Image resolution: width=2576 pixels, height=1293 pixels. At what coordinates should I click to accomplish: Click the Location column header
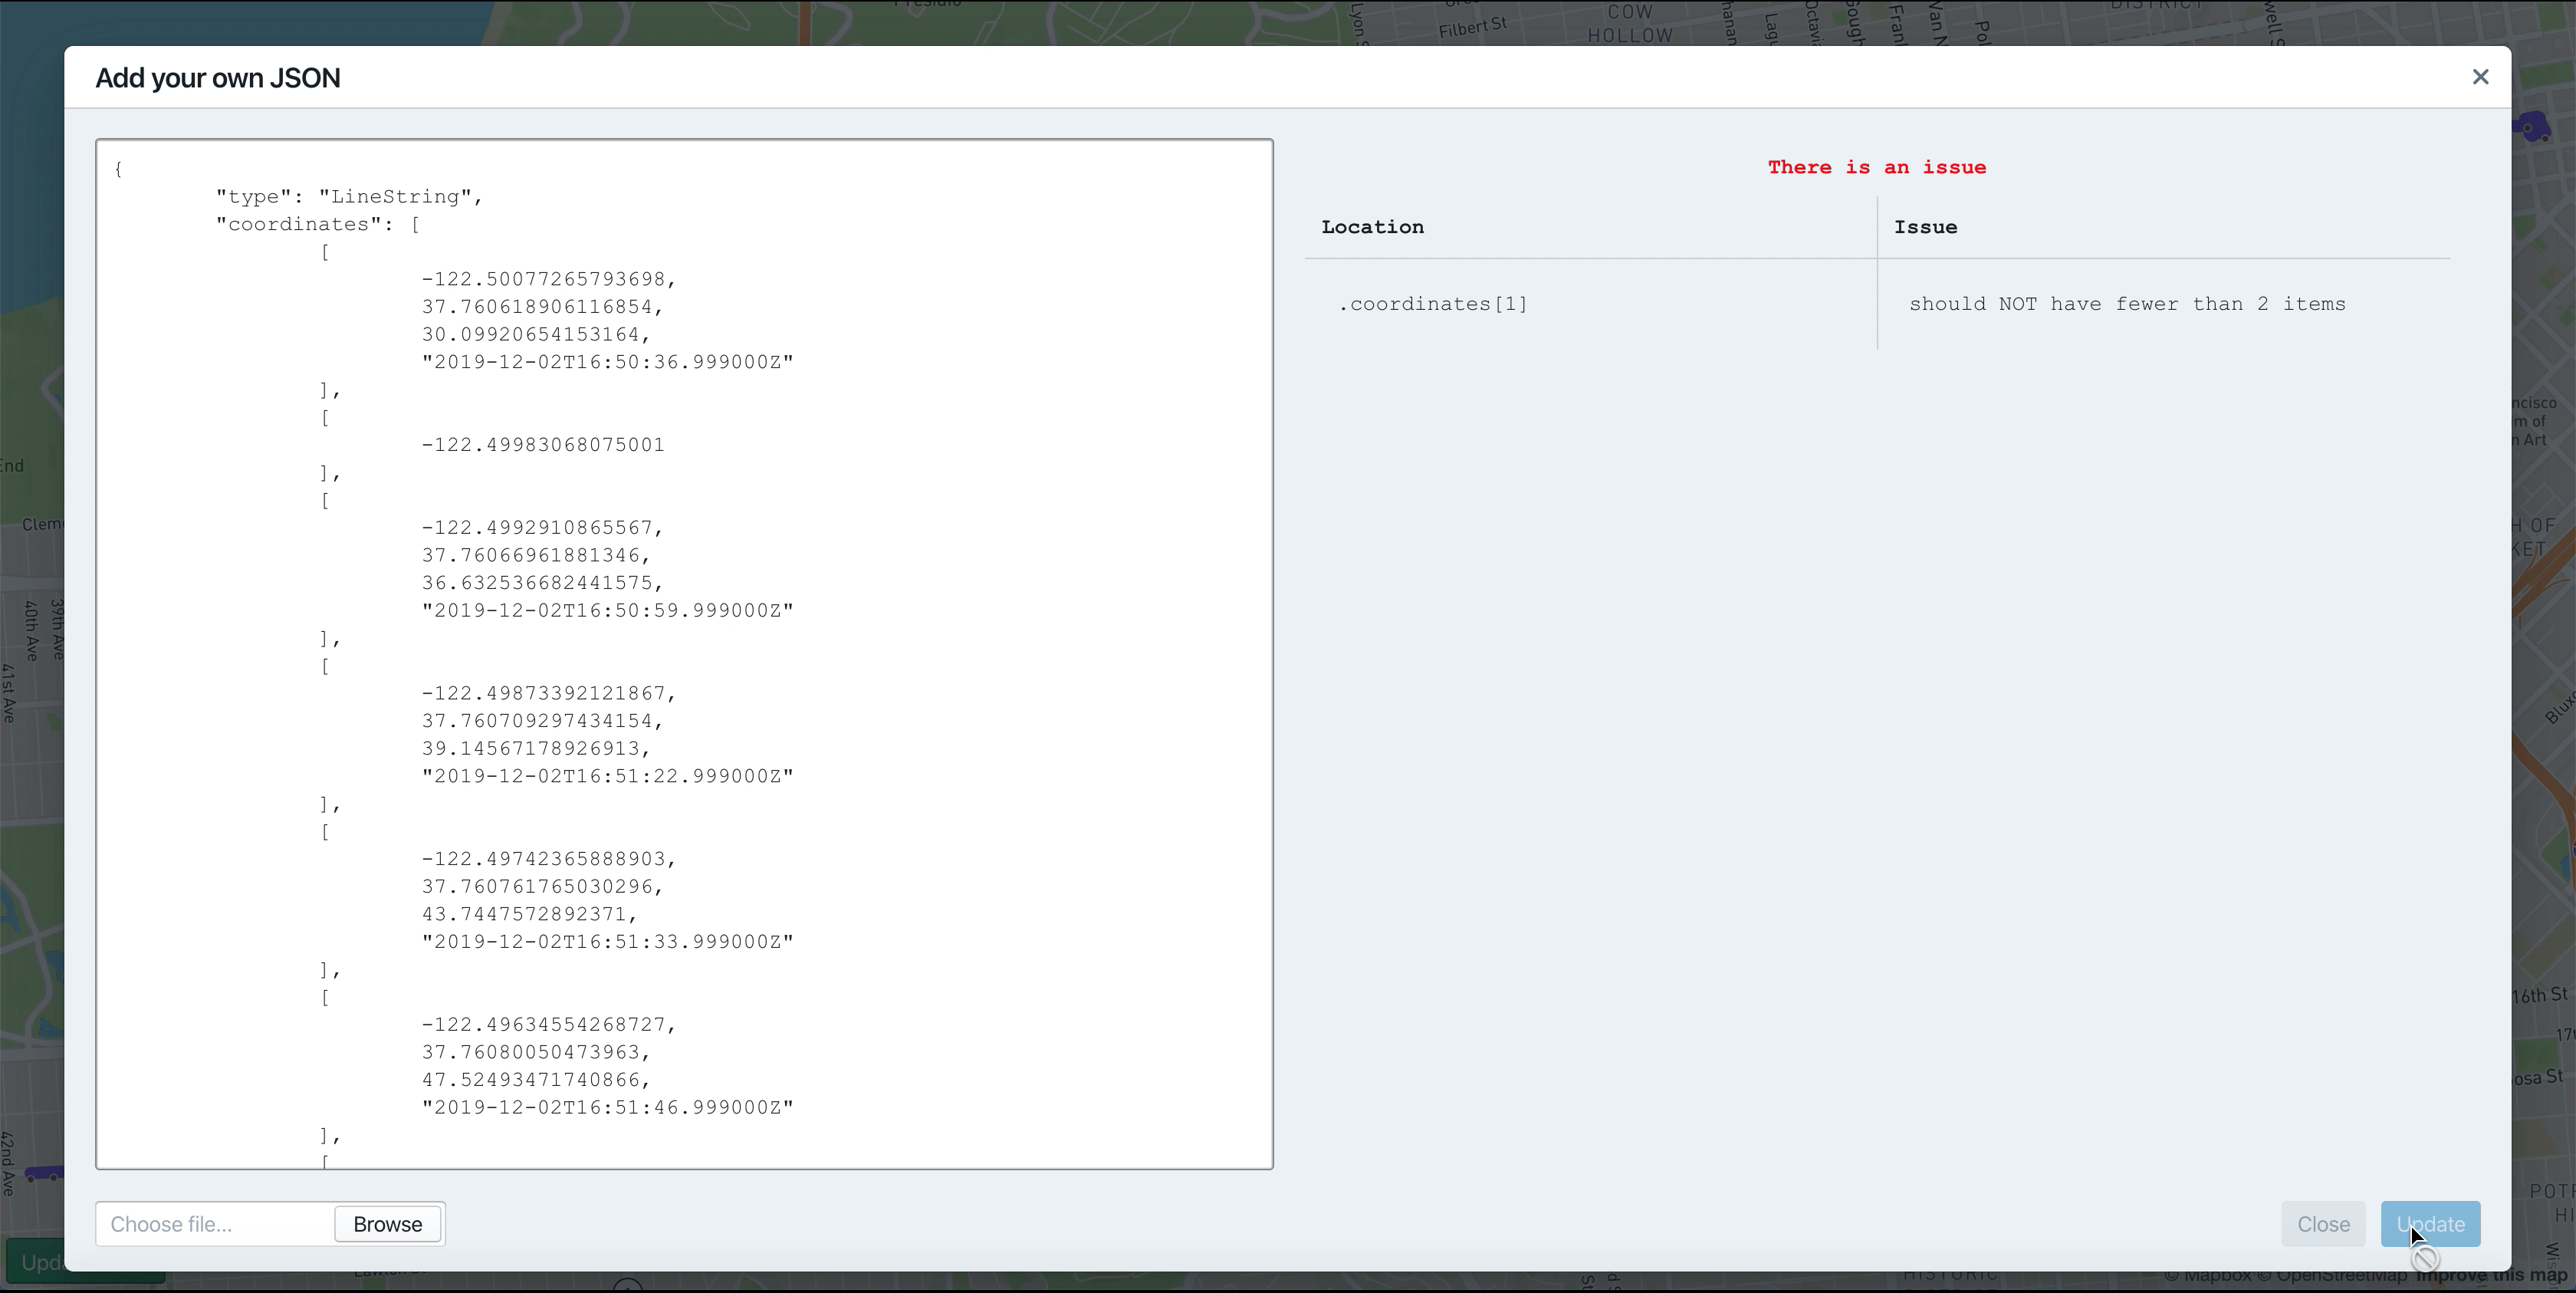(x=1372, y=227)
